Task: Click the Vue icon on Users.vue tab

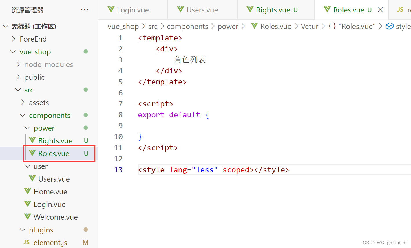Action: pos(180,10)
